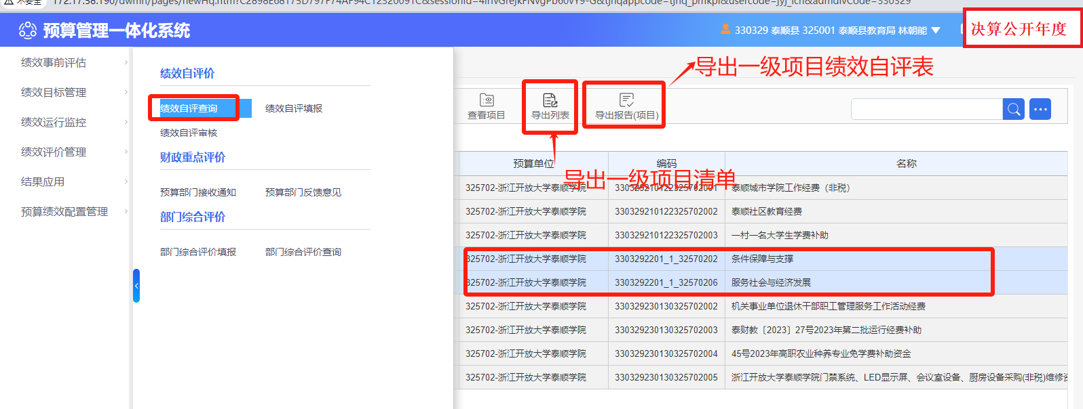Select 绩效自评审核 menu entry
This screenshot has width=1083, height=409.
tap(189, 133)
